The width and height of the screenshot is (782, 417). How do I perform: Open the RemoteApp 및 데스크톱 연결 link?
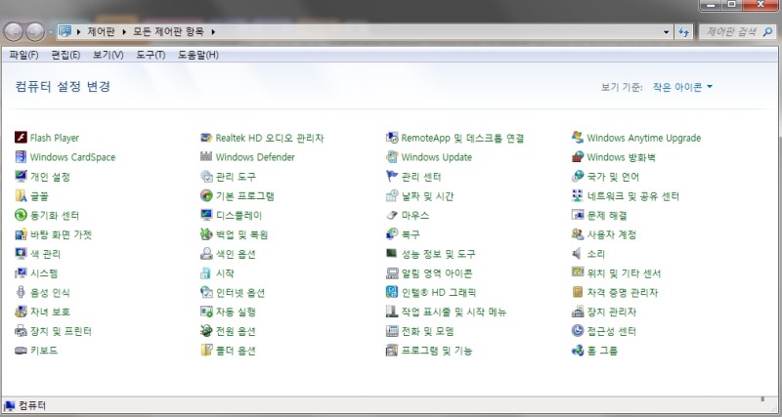(x=462, y=138)
